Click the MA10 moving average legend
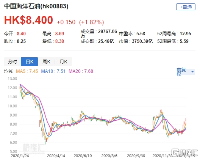Viewport: 200px width, 159px height. click(x=53, y=71)
